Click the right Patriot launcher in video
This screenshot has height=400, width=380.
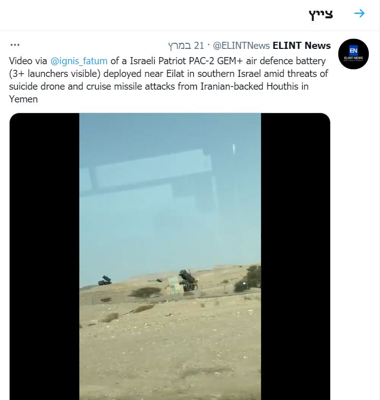[x=188, y=280]
